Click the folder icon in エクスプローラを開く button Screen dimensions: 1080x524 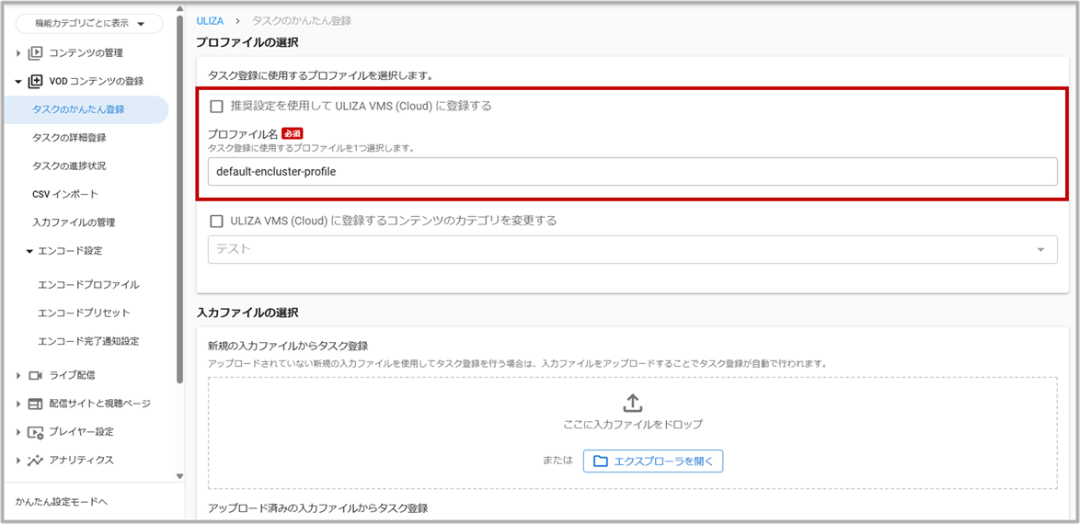[601, 461]
